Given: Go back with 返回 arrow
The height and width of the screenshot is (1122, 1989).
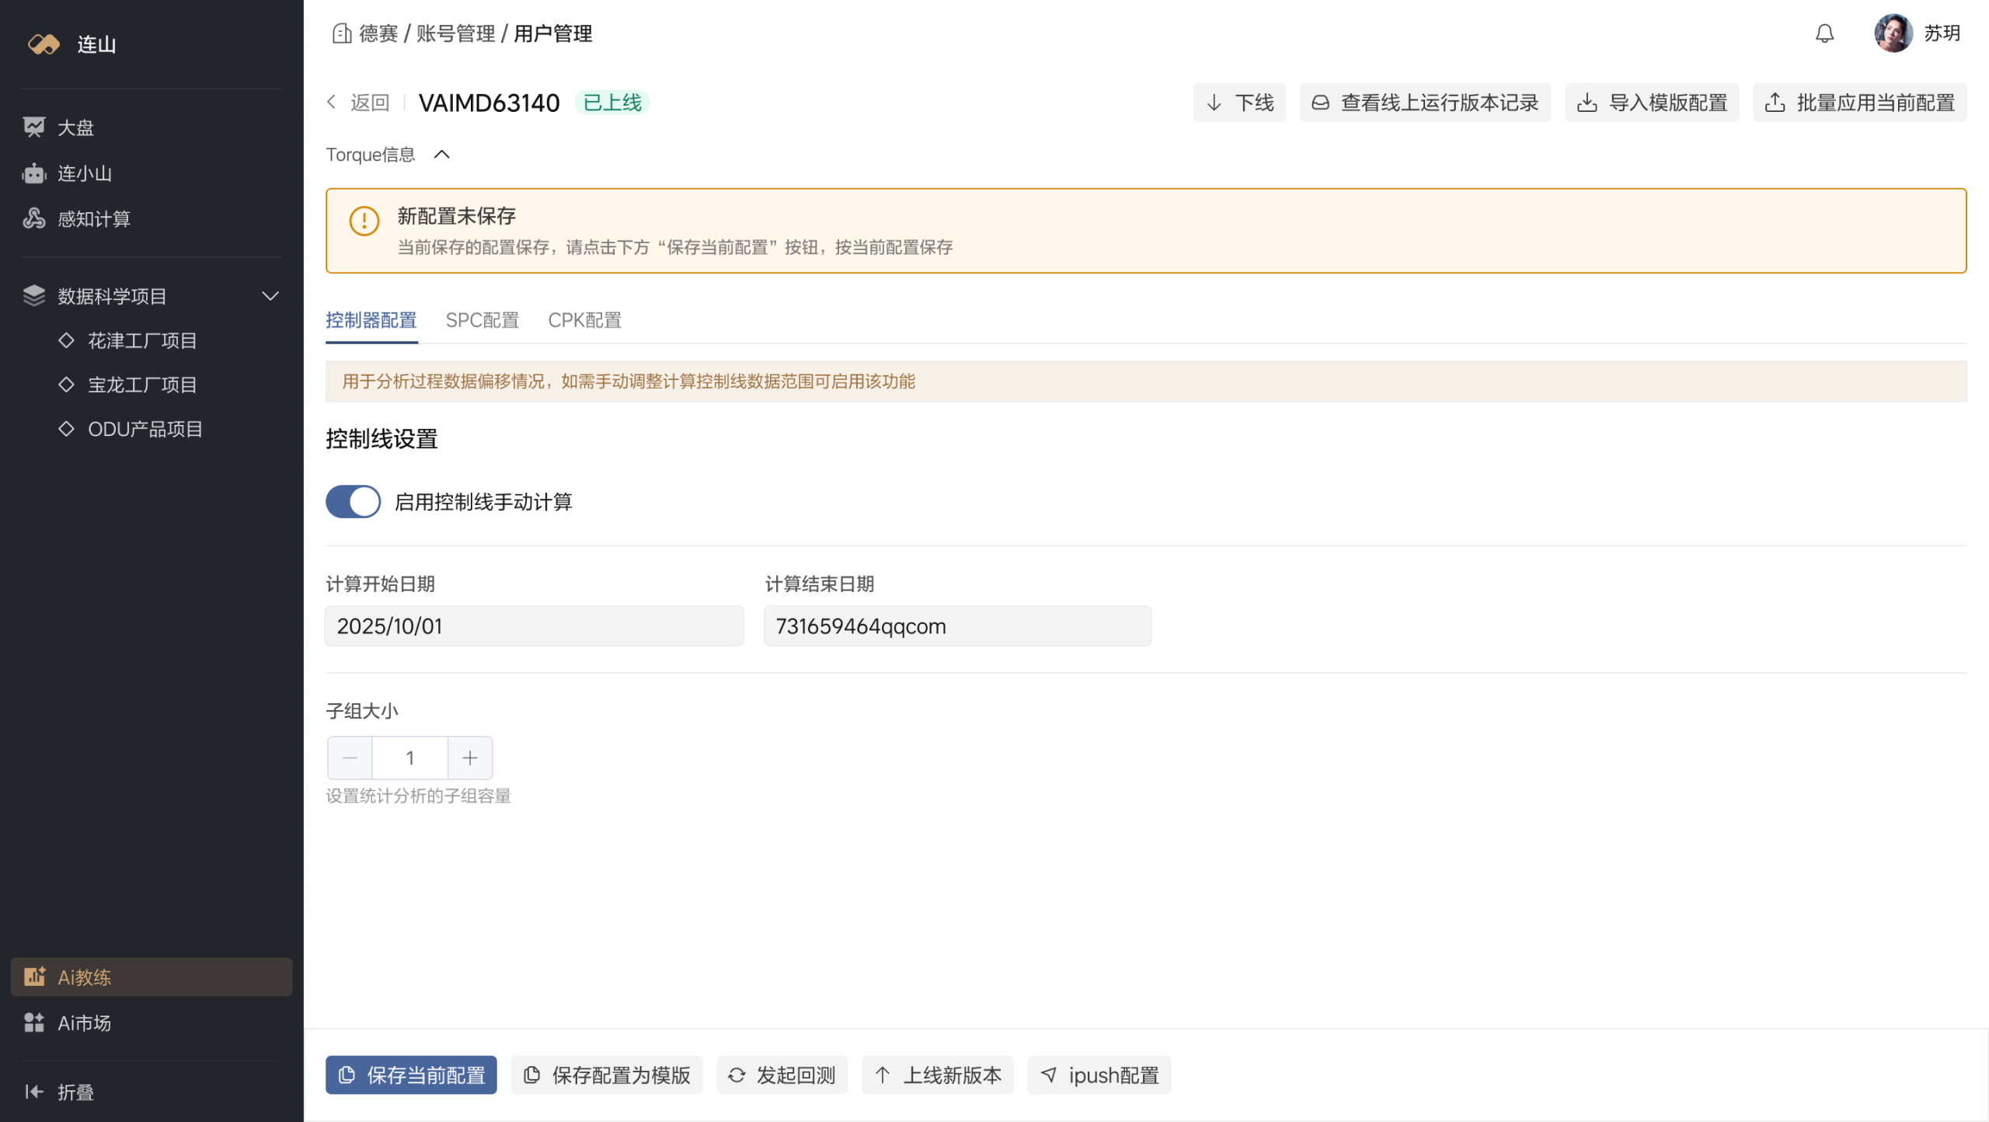Looking at the screenshot, I should pyautogui.click(x=332, y=103).
